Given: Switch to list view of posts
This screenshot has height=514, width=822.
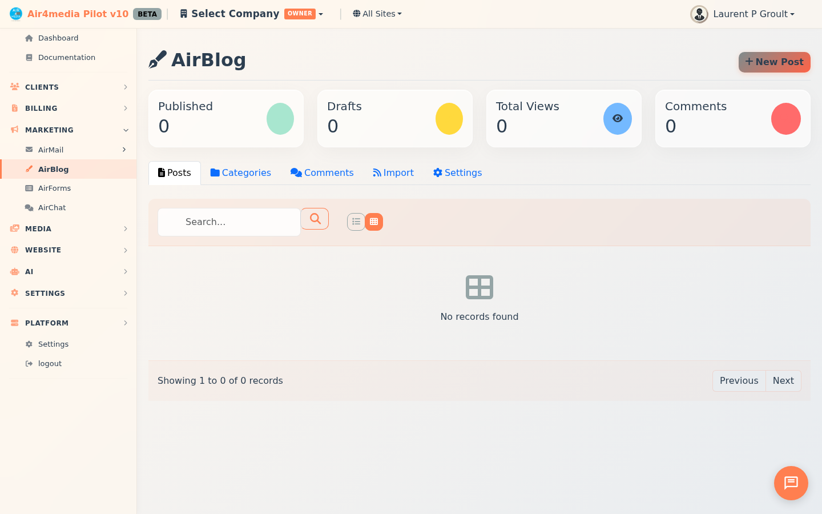Looking at the screenshot, I should pyautogui.click(x=356, y=222).
